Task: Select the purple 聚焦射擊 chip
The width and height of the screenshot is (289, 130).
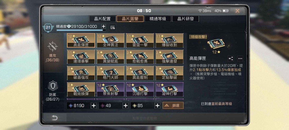Action: (x=110, y=89)
